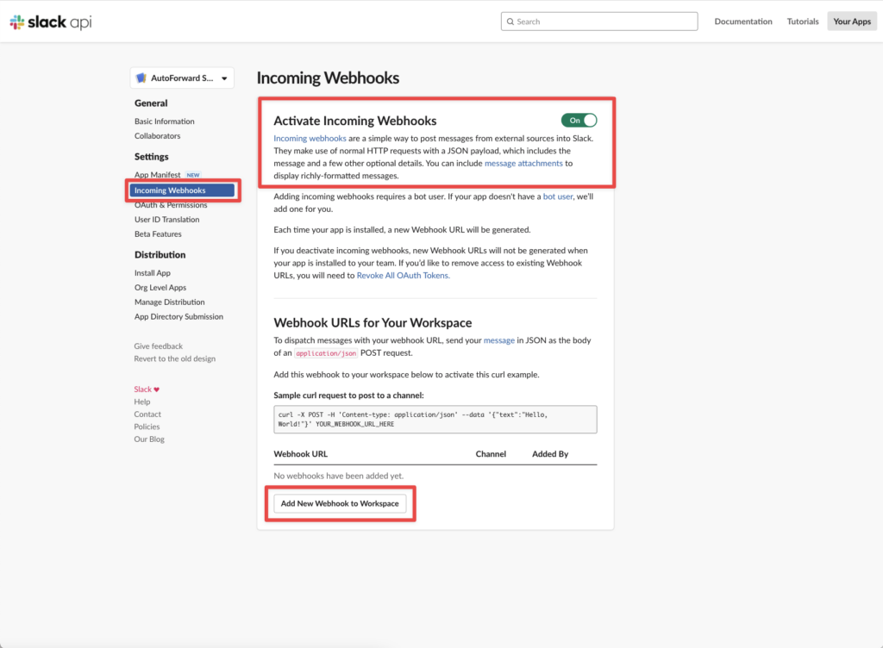Click the Added By column header
This screenshot has width=883, height=648.
550,454
